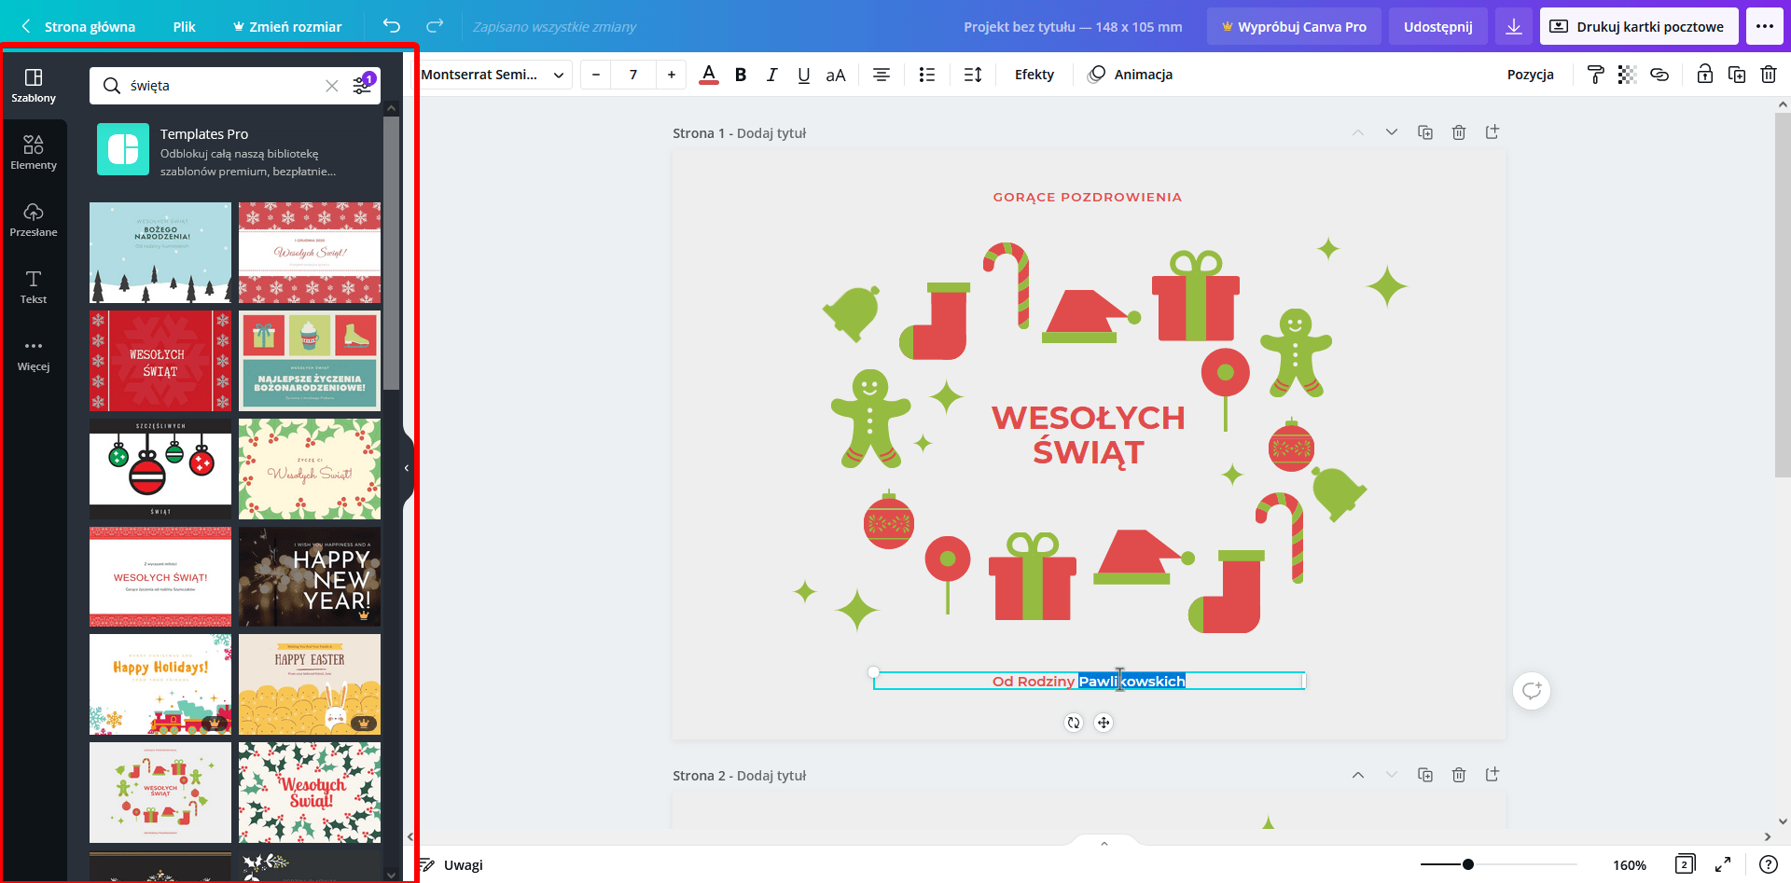Clear the święta search field
Image resolution: width=1791 pixels, height=883 pixels.
tap(331, 86)
